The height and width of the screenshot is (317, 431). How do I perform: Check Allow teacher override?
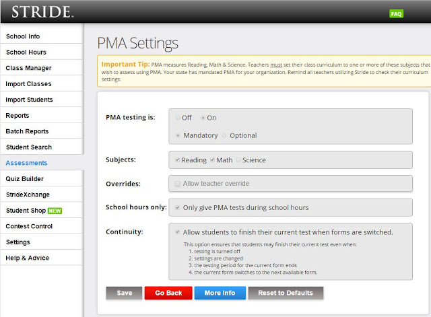[178, 184]
